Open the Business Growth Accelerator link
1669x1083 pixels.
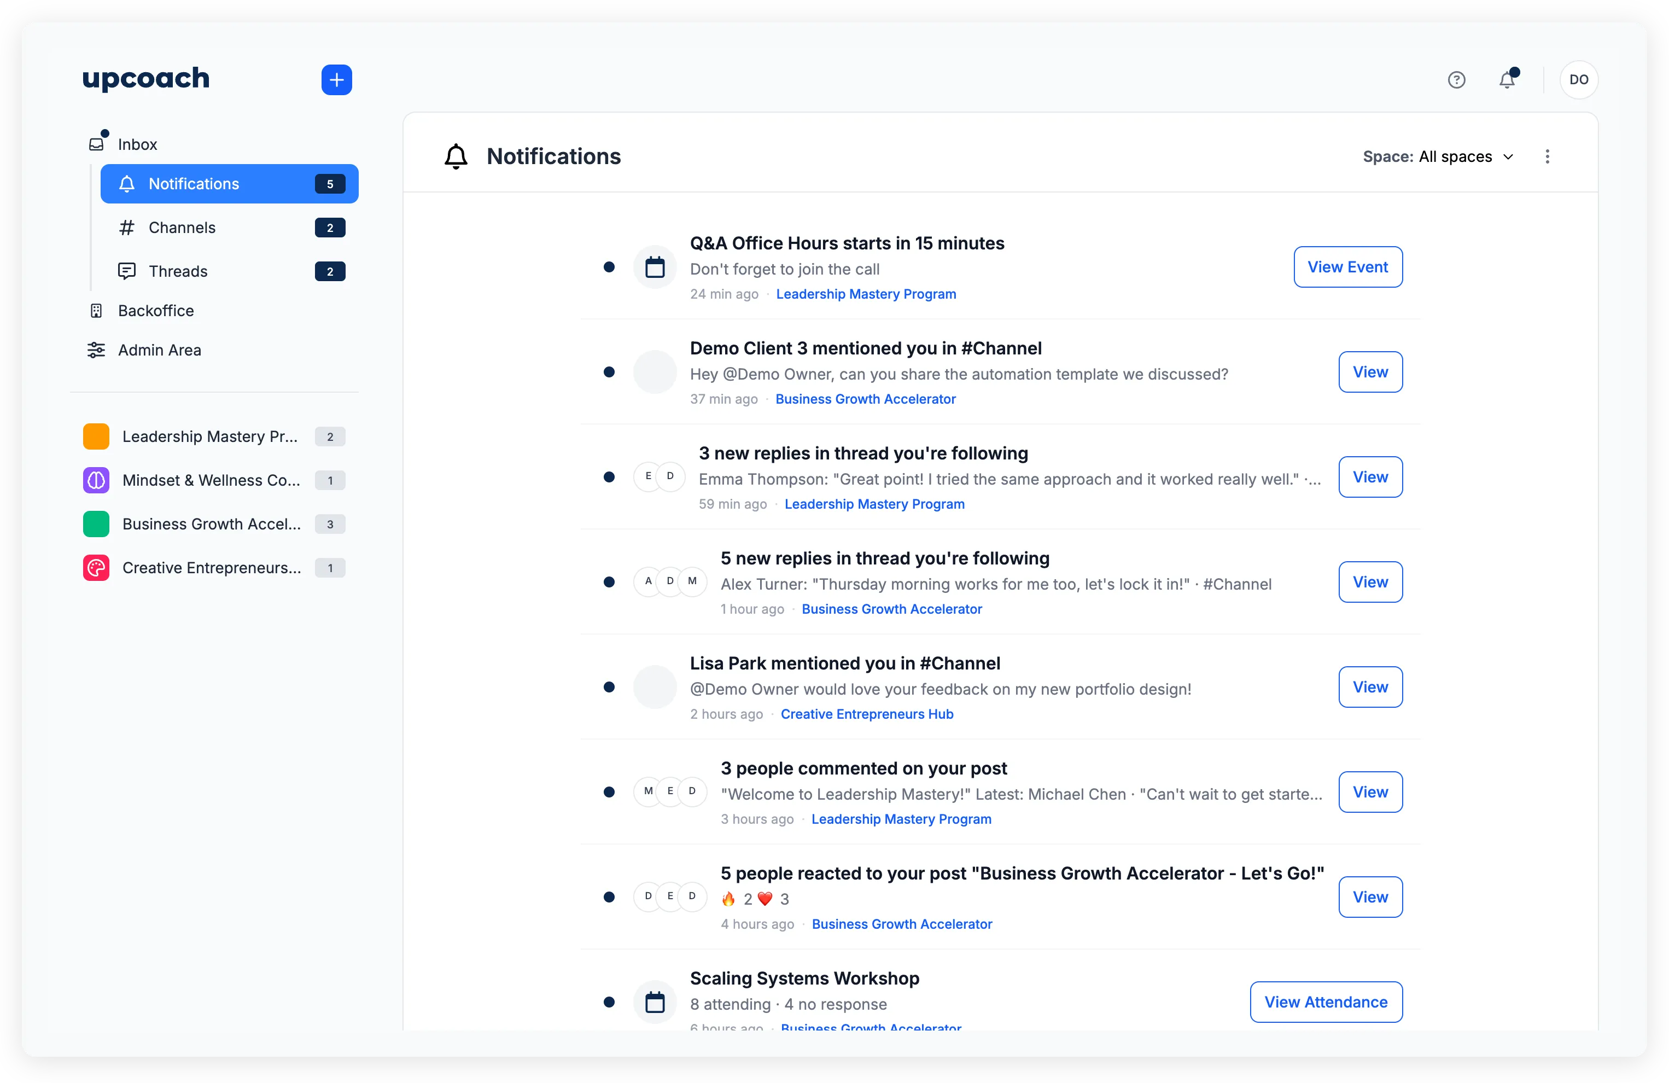(865, 398)
